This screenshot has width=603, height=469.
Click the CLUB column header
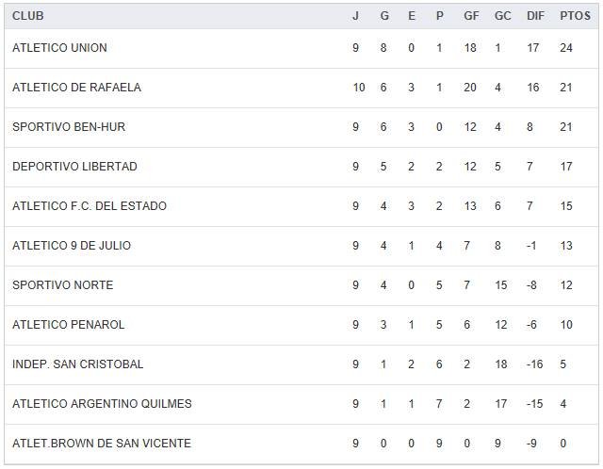[x=28, y=16]
